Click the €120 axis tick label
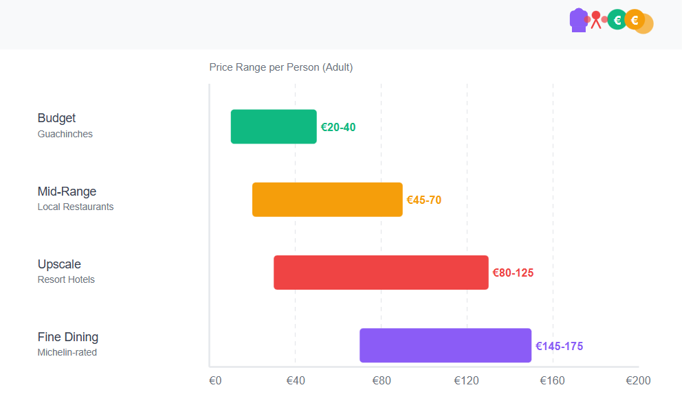 [466, 380]
